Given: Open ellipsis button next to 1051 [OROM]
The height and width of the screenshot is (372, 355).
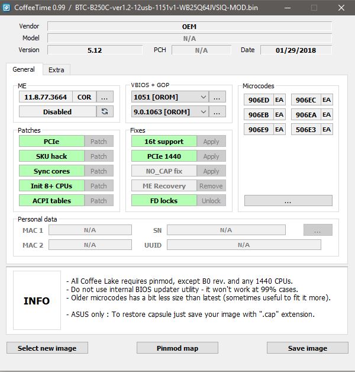Looking at the screenshot, I should (217, 97).
